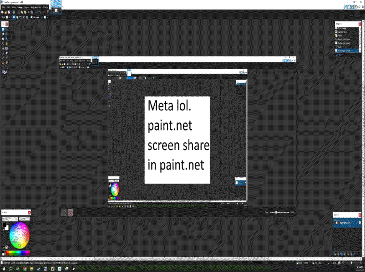Open the selection clipping mode dropdown

pos(46,17)
